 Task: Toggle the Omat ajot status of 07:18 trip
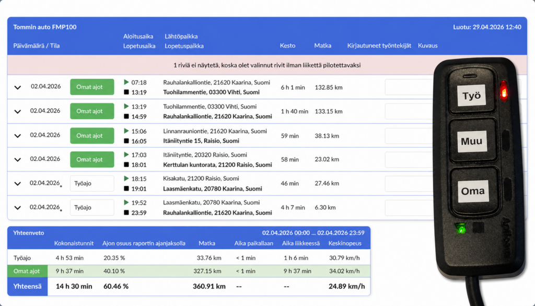92,87
